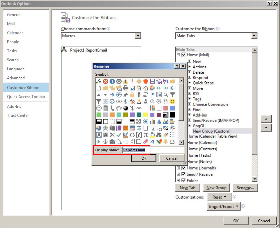Screen dimensions: 280x228
Task: Choose the bell symbol
Action: tap(166, 142)
